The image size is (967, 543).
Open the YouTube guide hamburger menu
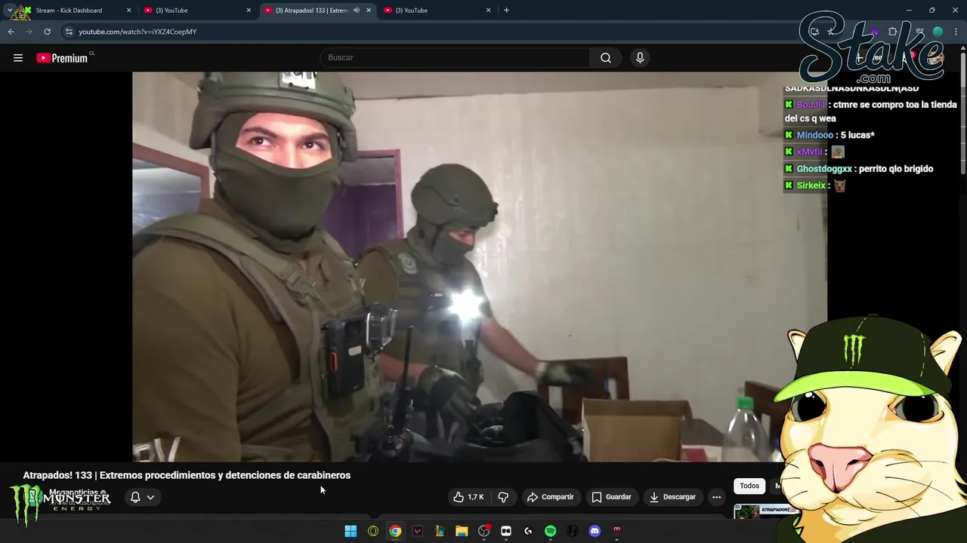(18, 58)
